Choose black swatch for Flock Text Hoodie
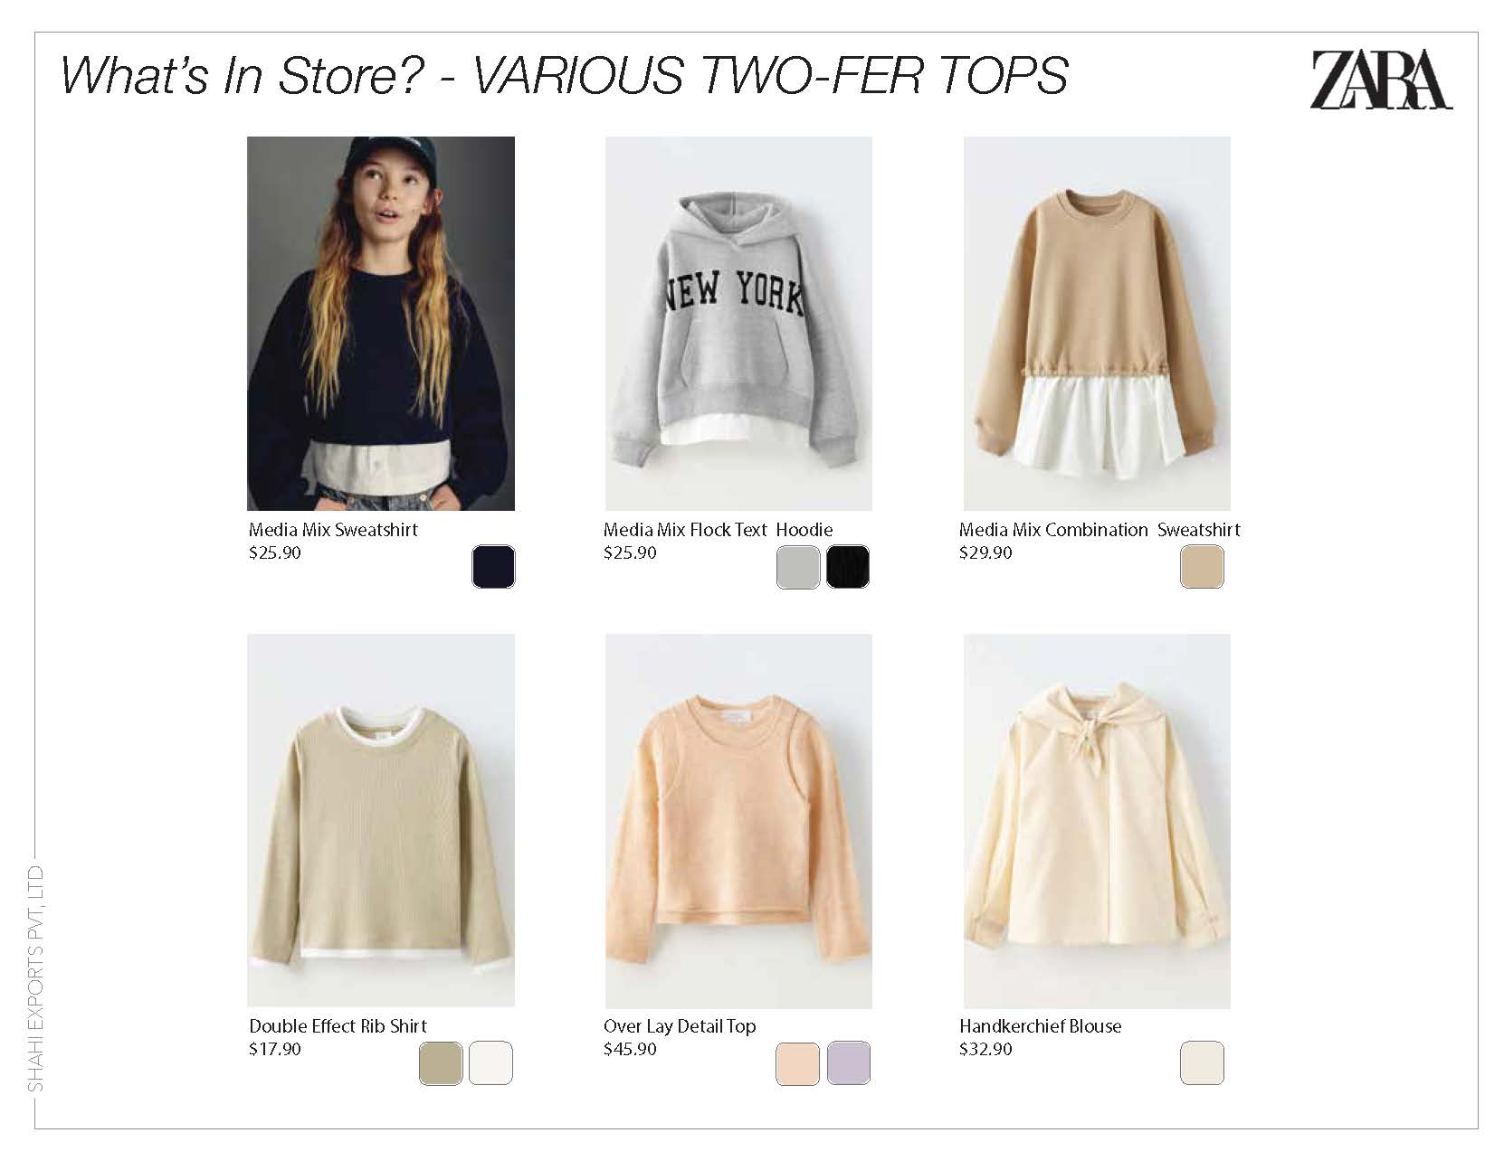 click(x=848, y=567)
